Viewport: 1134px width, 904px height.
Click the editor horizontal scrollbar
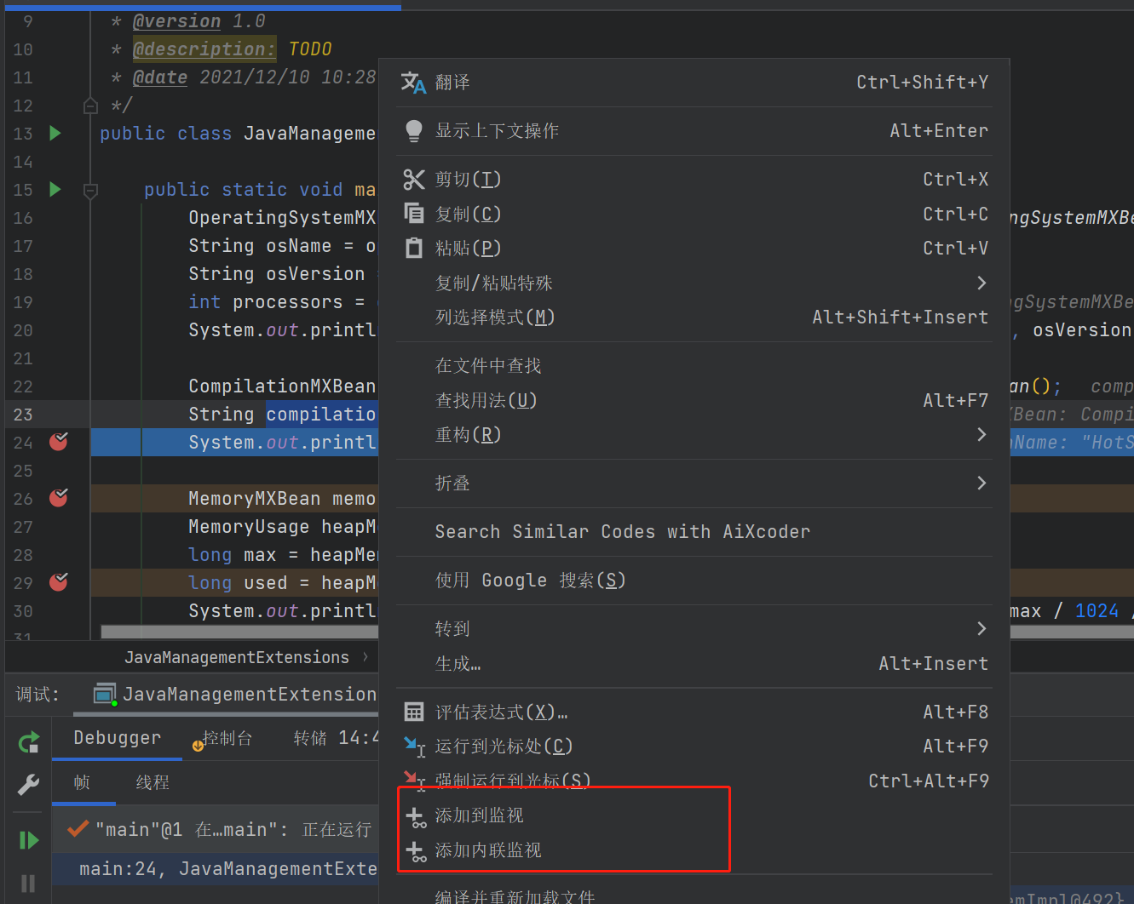point(239,632)
